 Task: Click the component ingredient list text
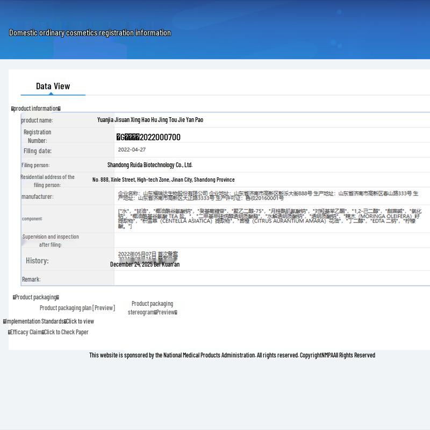(x=270, y=219)
